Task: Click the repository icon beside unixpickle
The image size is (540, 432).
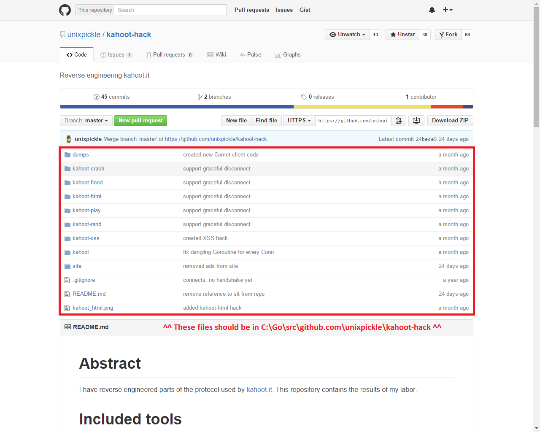Action: click(62, 35)
